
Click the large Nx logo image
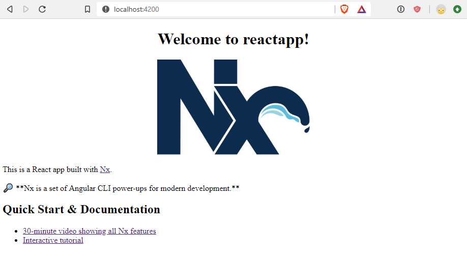pyautogui.click(x=233, y=107)
